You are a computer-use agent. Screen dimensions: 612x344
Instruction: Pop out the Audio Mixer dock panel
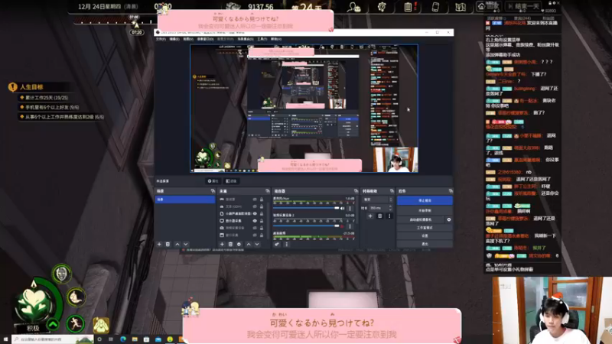356,190
